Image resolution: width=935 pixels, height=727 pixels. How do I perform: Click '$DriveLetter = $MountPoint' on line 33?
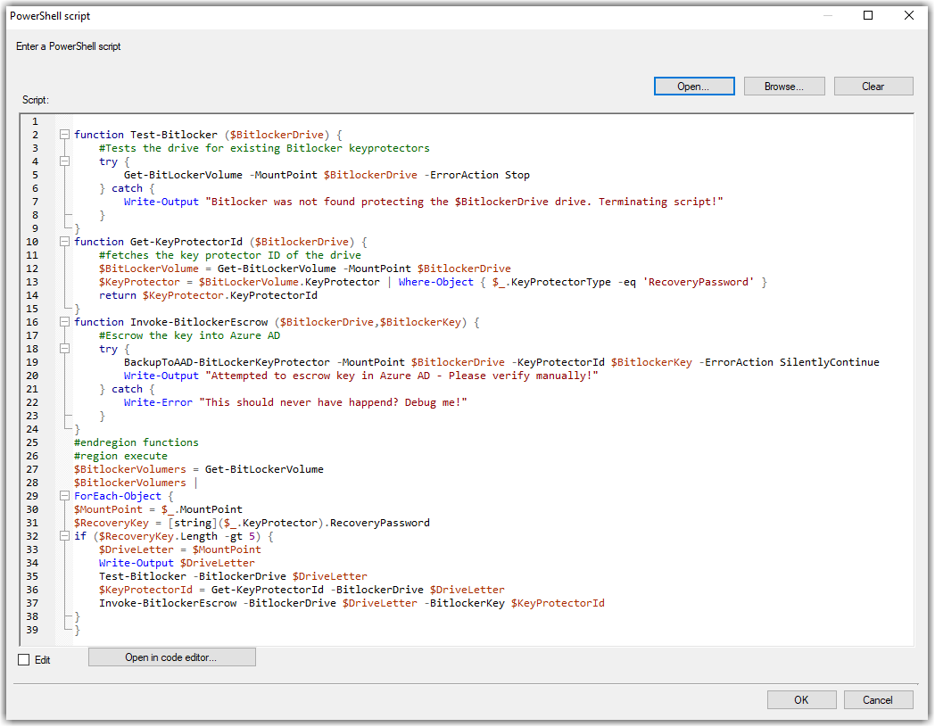(x=180, y=549)
